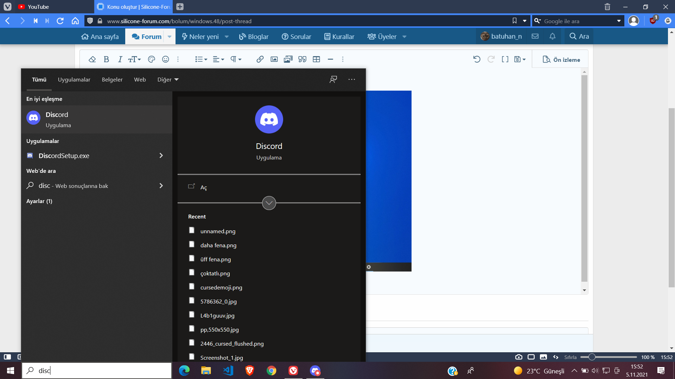
Task: Insert a quote block
Action: [x=302, y=59]
